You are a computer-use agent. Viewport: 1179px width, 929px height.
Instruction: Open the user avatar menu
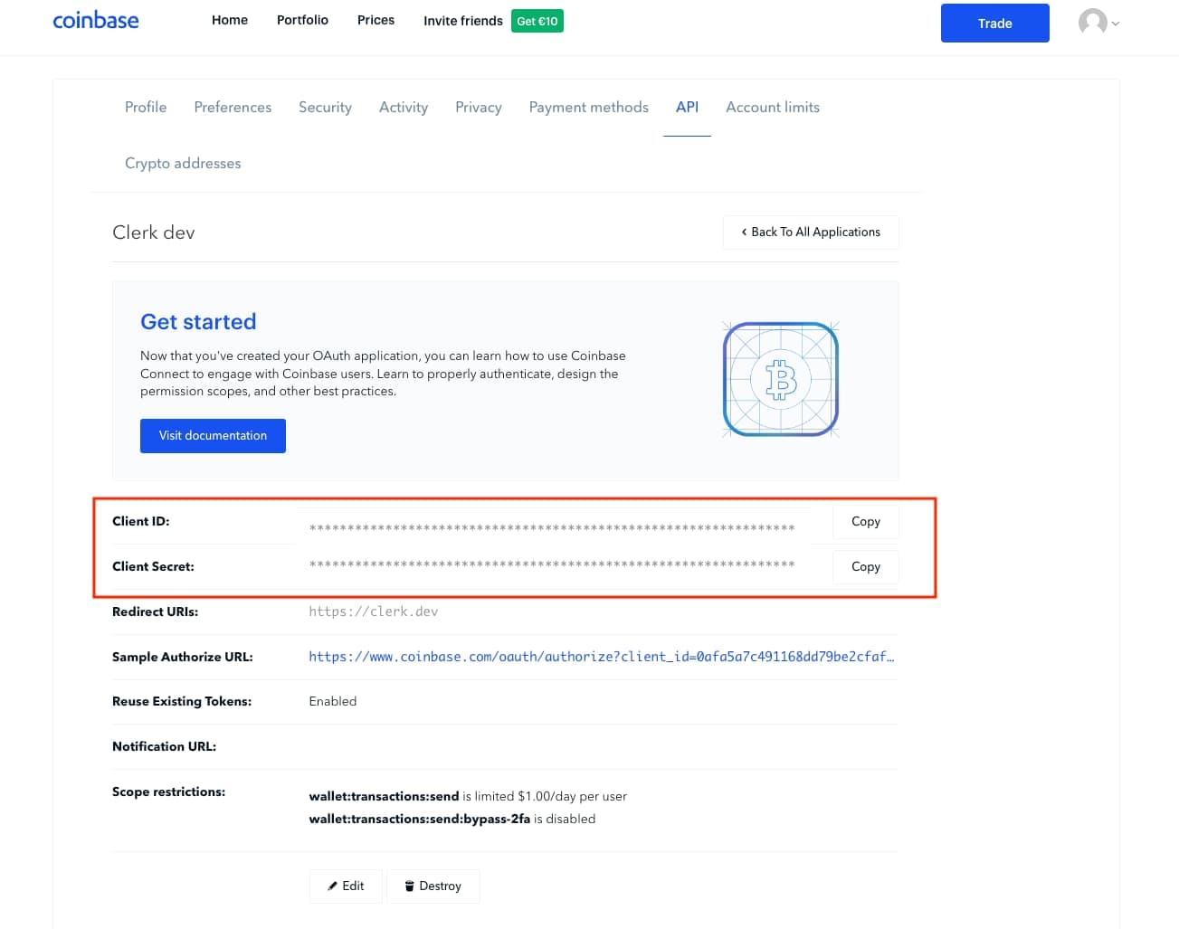[x=1093, y=22]
